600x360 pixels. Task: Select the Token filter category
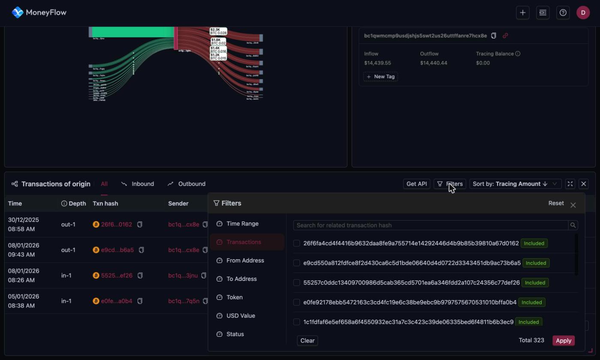(247, 297)
